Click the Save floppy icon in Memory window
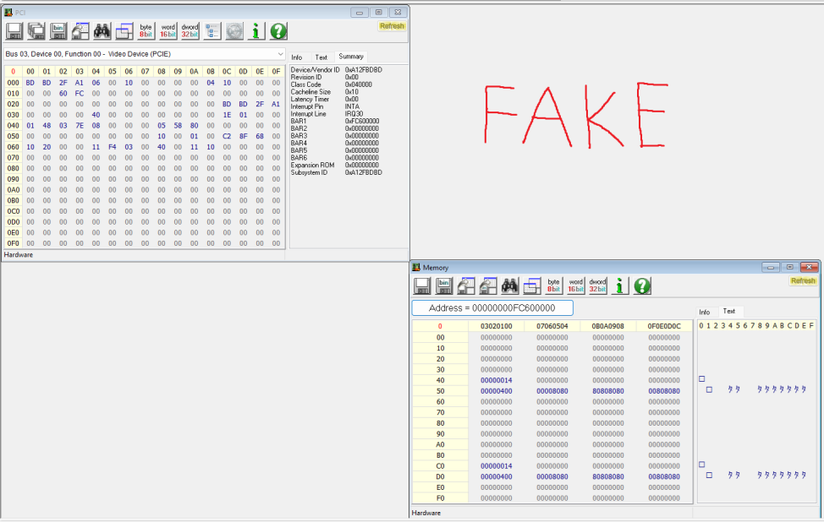The image size is (824, 522). pos(422,286)
